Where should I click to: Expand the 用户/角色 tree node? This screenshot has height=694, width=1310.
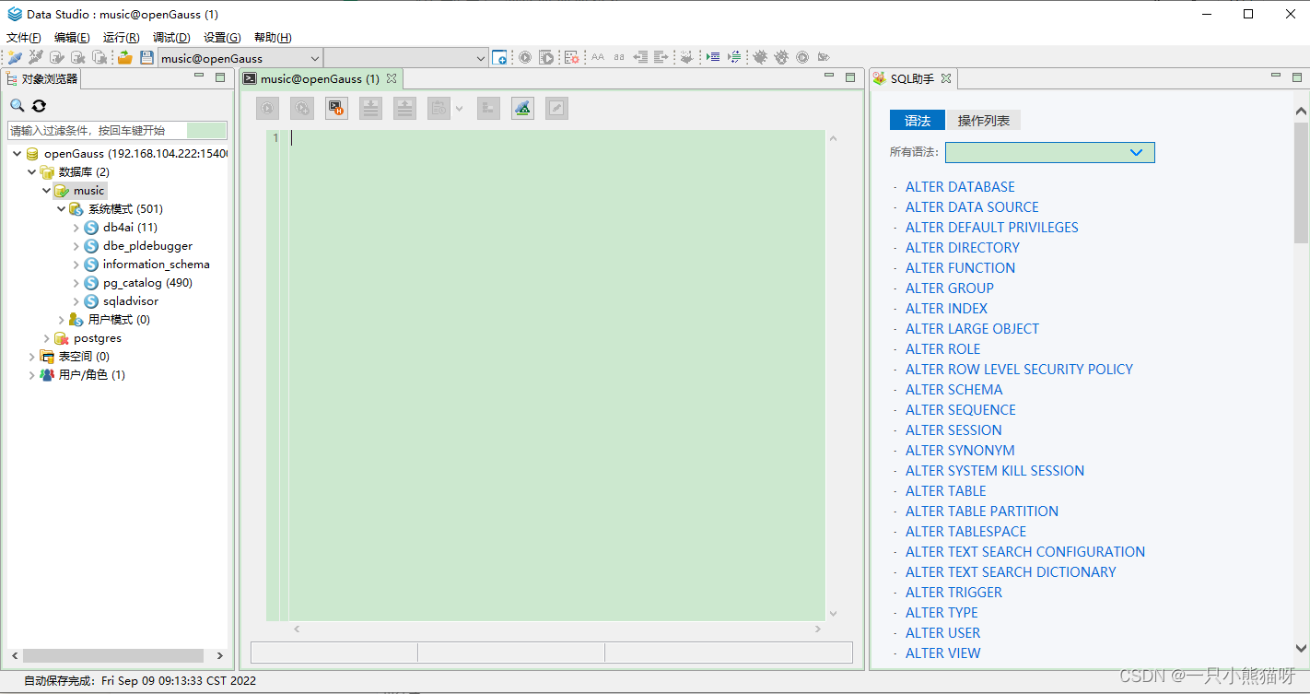click(x=32, y=375)
